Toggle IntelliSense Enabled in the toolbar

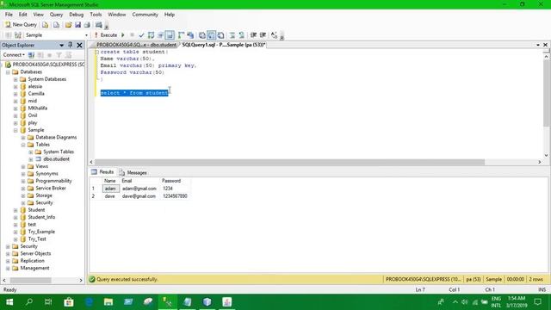[x=170, y=35]
